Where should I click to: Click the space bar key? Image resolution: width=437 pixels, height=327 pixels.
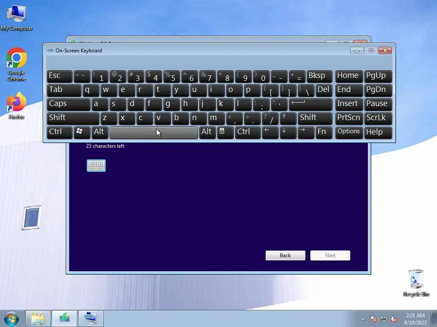[154, 133]
